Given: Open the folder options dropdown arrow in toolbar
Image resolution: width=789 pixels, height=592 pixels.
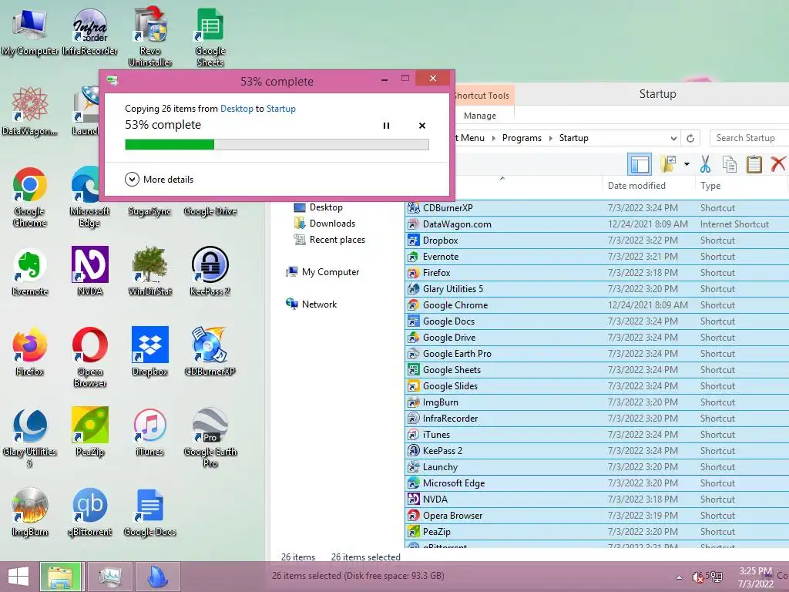Looking at the screenshot, I should coord(687,164).
